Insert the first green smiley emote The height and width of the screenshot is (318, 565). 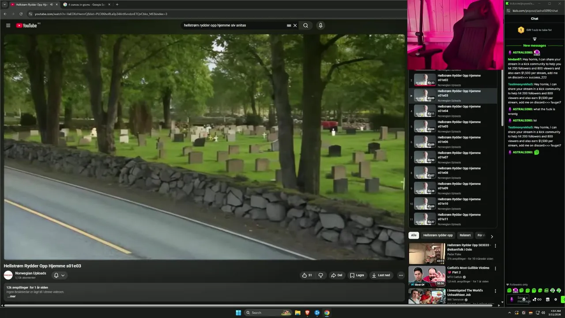pos(509,291)
